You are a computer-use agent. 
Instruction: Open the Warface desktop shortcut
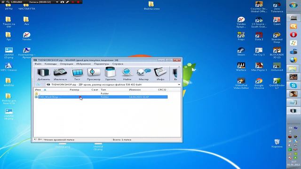click(x=241, y=67)
